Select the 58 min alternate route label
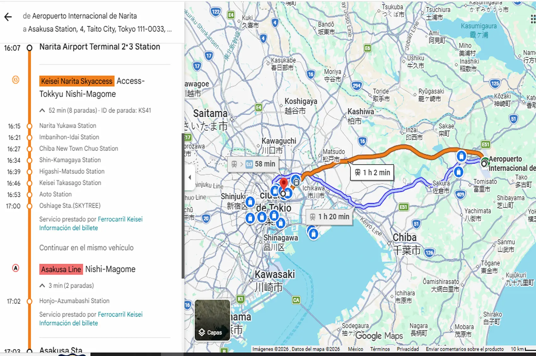The image size is (536, 356). (x=253, y=164)
